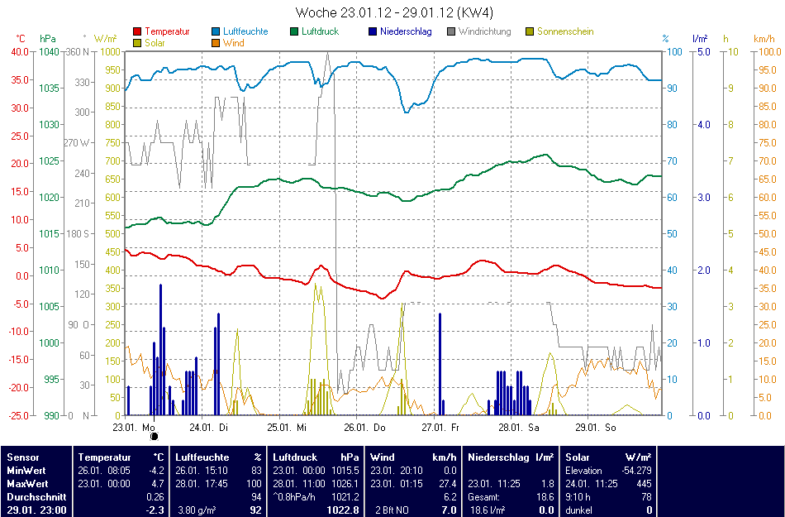Click the '28.01. 17:45' humidity maximum time
The image size is (785, 517).
click(202, 484)
